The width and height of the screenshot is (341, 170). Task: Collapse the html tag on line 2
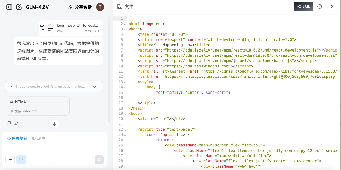click(125, 24)
